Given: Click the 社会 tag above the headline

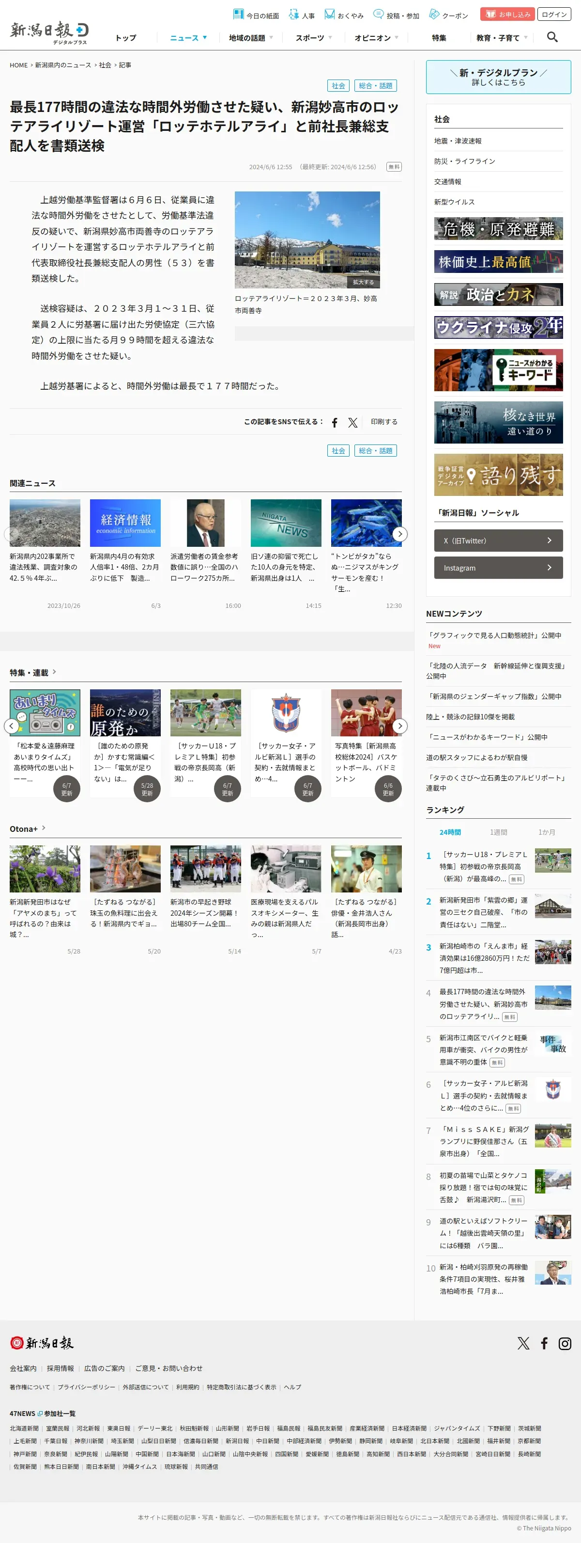Looking at the screenshot, I should (x=338, y=86).
